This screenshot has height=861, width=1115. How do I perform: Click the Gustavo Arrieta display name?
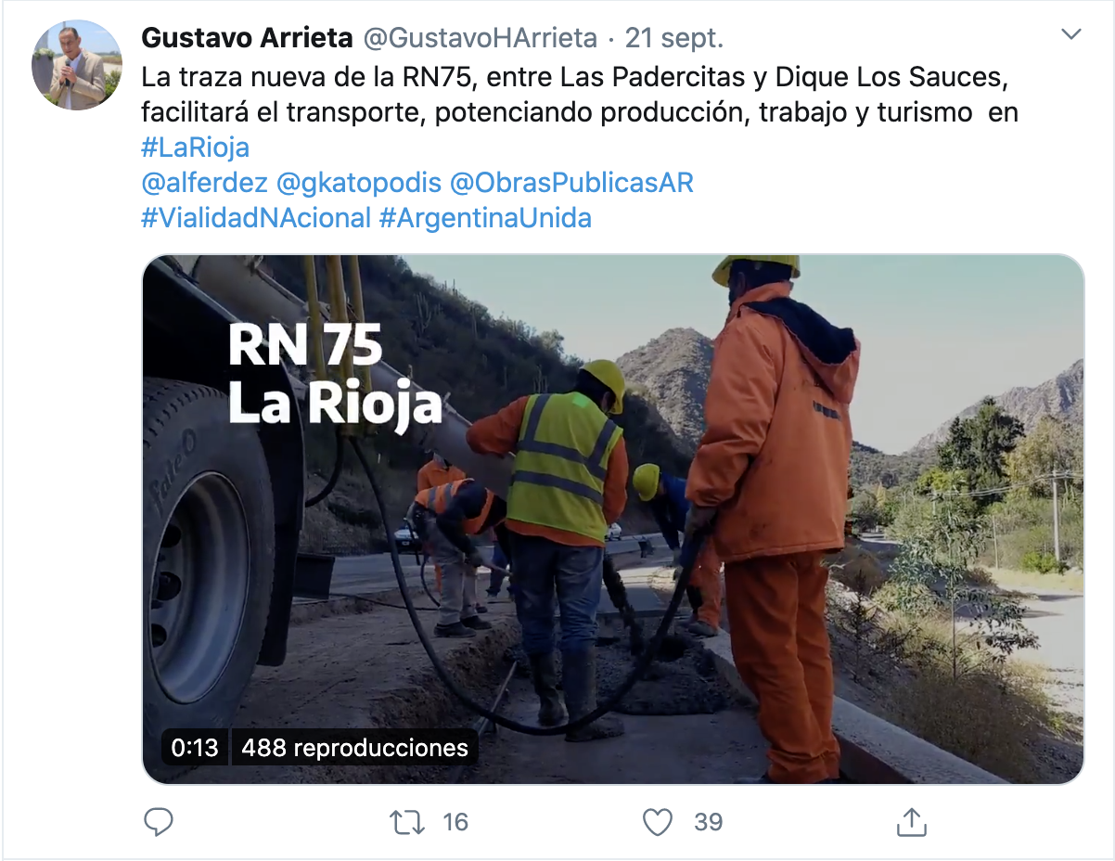248,38
